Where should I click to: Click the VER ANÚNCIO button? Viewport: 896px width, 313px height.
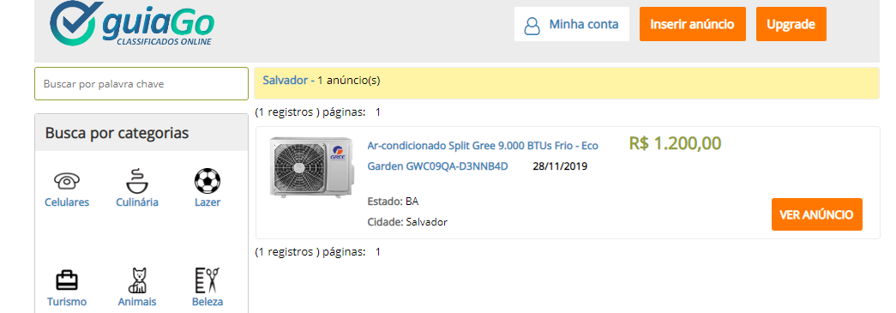pyautogui.click(x=816, y=214)
